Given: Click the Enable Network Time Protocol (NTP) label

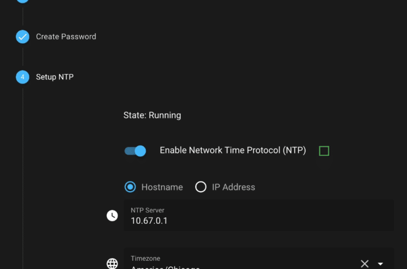Looking at the screenshot, I should [233, 151].
